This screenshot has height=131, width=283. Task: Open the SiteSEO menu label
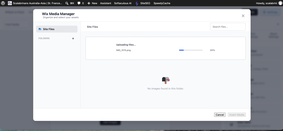click(x=145, y=3)
